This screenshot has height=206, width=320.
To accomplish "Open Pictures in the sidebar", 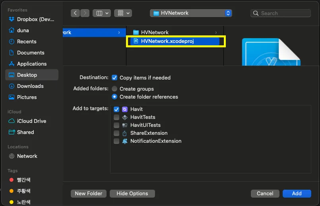I will pyautogui.click(x=32, y=97).
